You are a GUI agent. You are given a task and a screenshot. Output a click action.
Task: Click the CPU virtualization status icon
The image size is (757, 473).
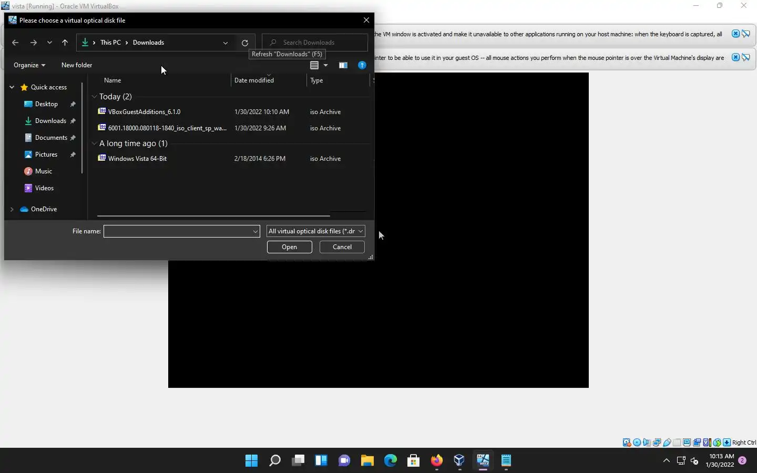tap(707, 443)
